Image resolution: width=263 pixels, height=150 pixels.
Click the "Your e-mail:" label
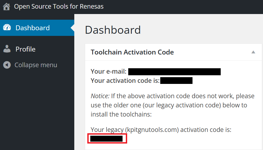(108, 72)
